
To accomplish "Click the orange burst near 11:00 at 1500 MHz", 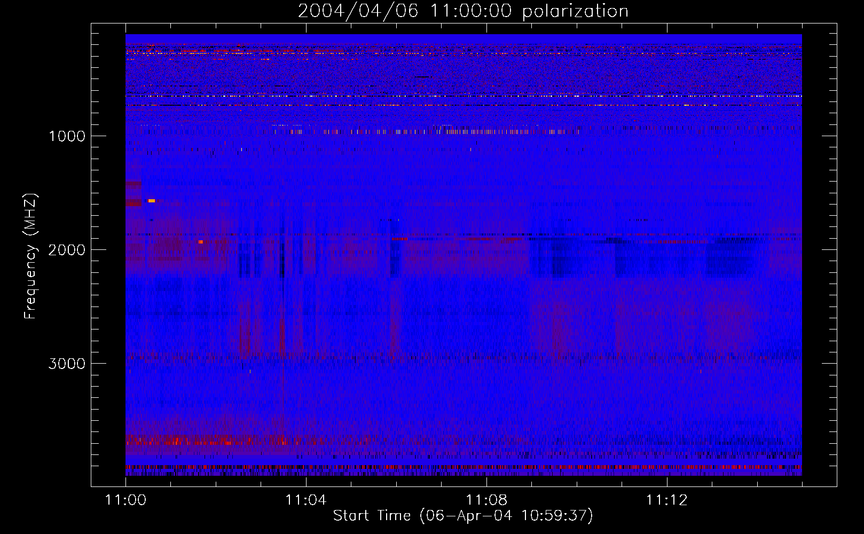I will pyautogui.click(x=152, y=201).
